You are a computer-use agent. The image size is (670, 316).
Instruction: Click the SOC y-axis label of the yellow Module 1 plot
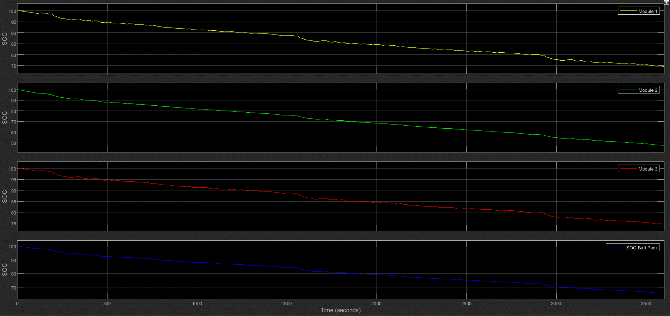[5, 39]
